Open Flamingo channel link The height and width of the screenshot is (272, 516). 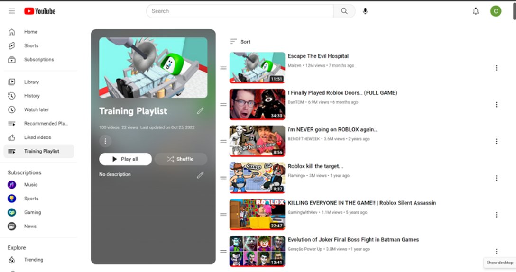(x=296, y=176)
